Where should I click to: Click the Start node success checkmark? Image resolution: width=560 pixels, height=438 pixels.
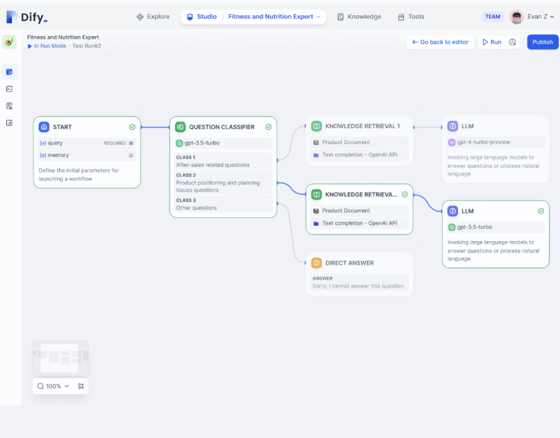pos(132,127)
